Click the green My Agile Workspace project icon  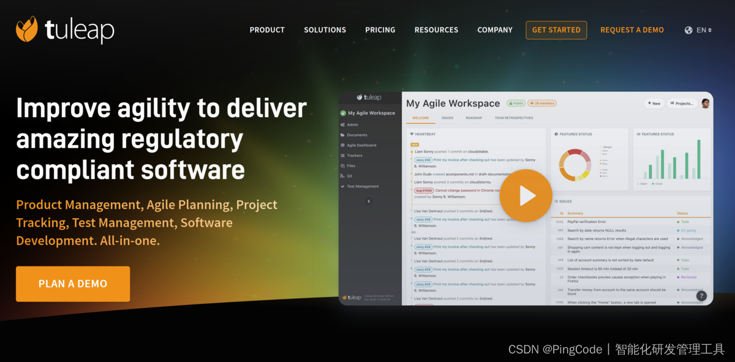343,113
